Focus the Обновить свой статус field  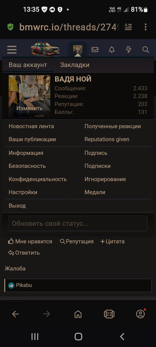point(78,223)
